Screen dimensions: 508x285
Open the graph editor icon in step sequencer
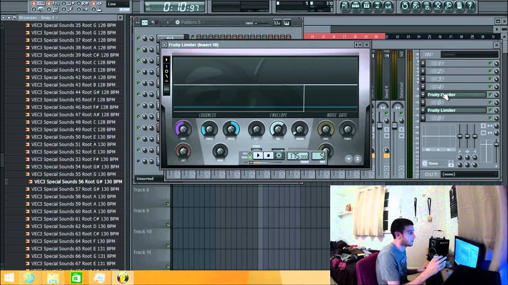[277, 23]
